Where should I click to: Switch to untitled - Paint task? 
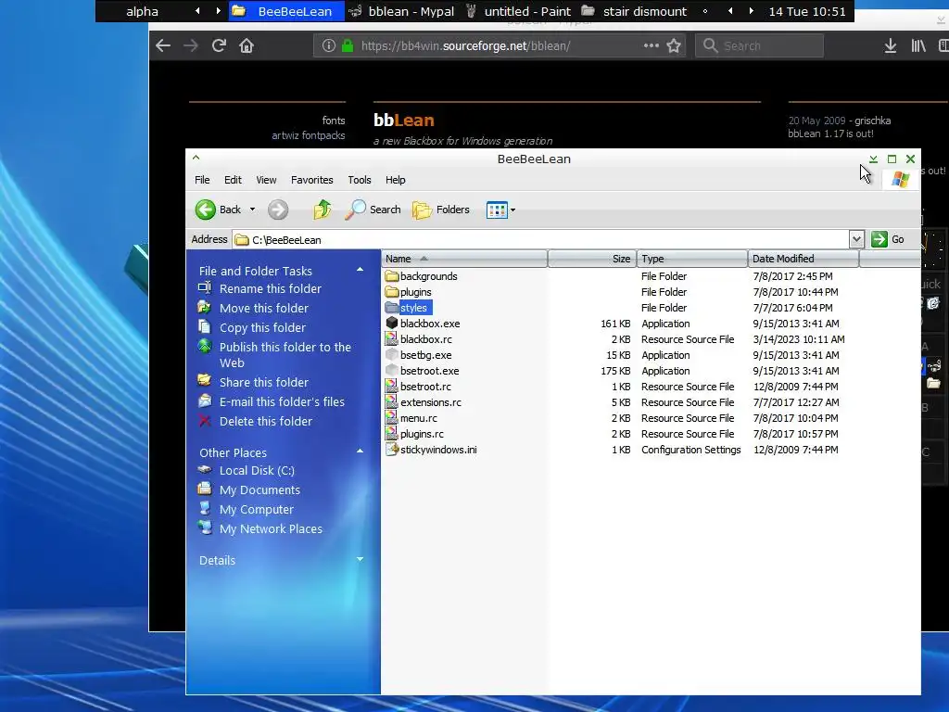pos(519,11)
